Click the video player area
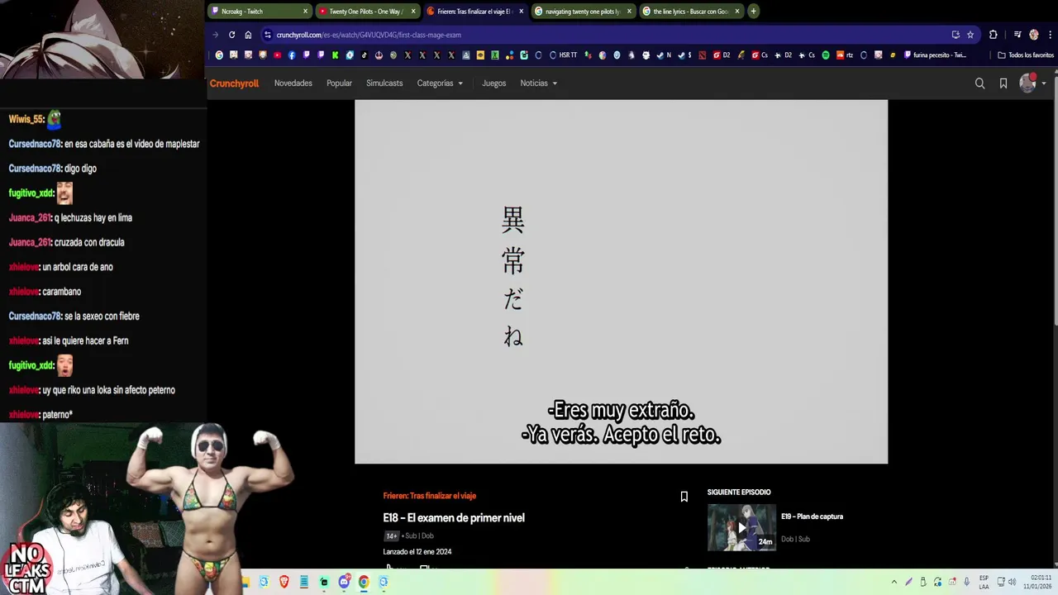This screenshot has width=1058, height=595. click(x=621, y=282)
